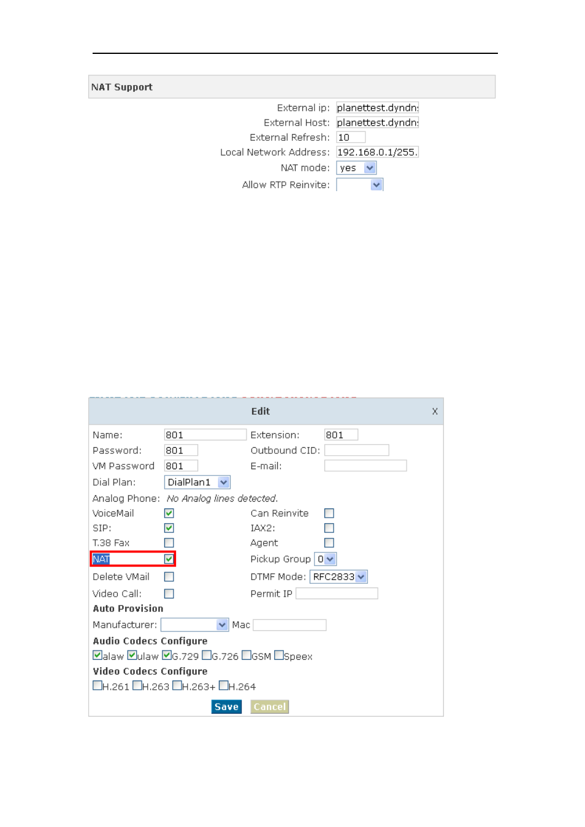Close the Edit dialog with X
This screenshot has height=827, width=585.
point(435,412)
